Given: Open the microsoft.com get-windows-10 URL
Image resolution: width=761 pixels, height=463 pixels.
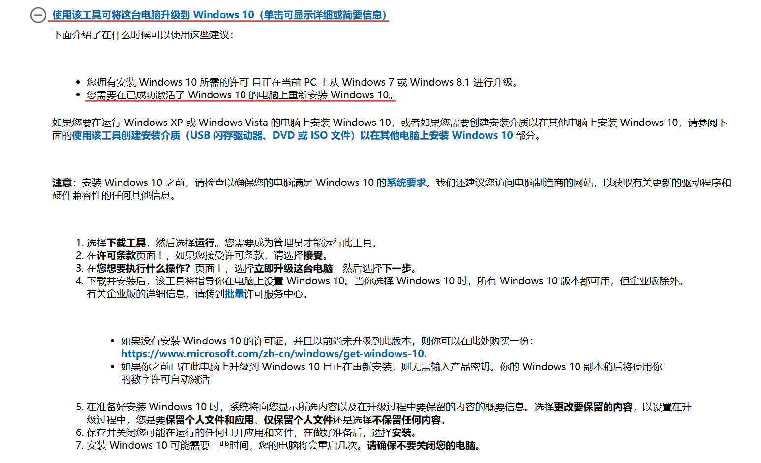Looking at the screenshot, I should click(273, 354).
